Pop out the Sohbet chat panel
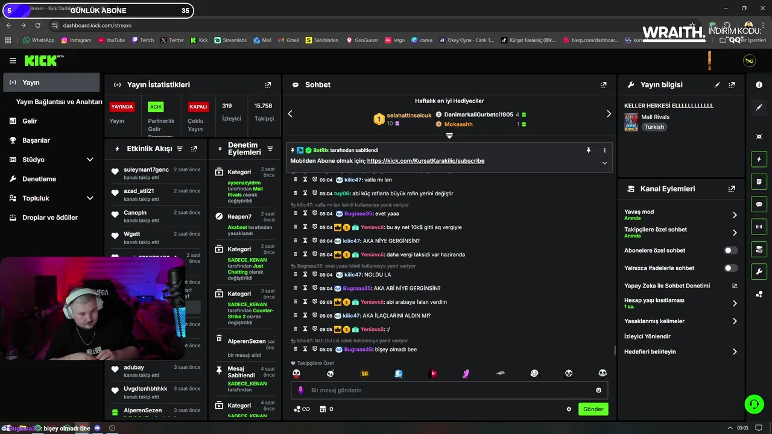 point(604,85)
